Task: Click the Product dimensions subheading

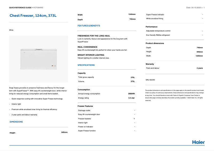Action: [x=155, y=43]
